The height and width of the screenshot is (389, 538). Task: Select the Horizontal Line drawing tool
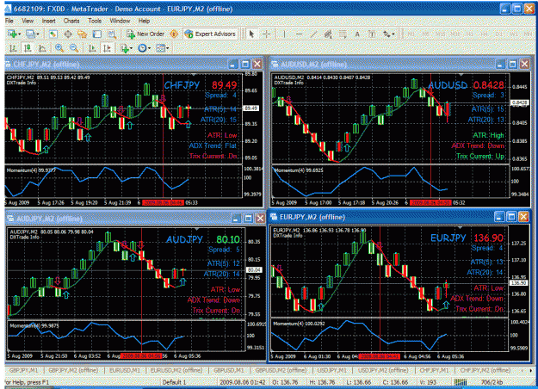299,34
